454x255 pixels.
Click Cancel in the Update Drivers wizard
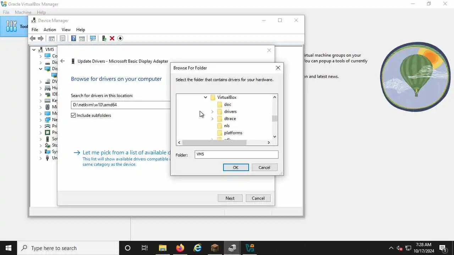[x=258, y=198]
